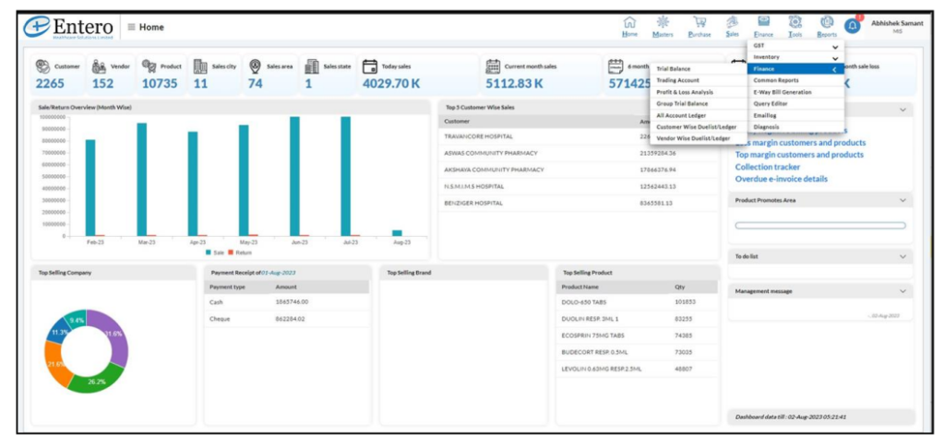
Task: Collapse the Product Promotes Area panel
Action: [903, 200]
